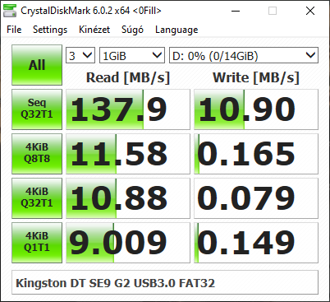Select the 4KiB Q8T8 read value 11.58
This screenshot has height=302, width=330.
(x=128, y=154)
